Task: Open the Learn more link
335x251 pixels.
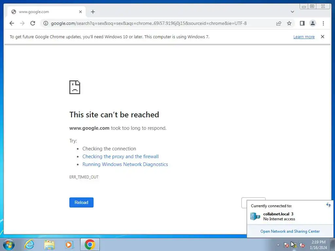Action: 304,37
